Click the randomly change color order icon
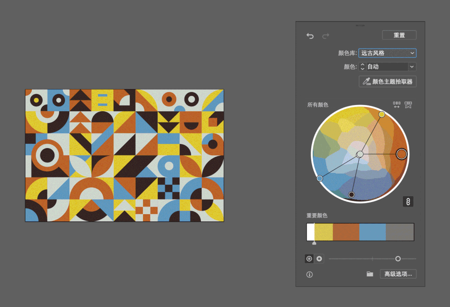Viewport: 450px width, 307px height. (x=408, y=105)
